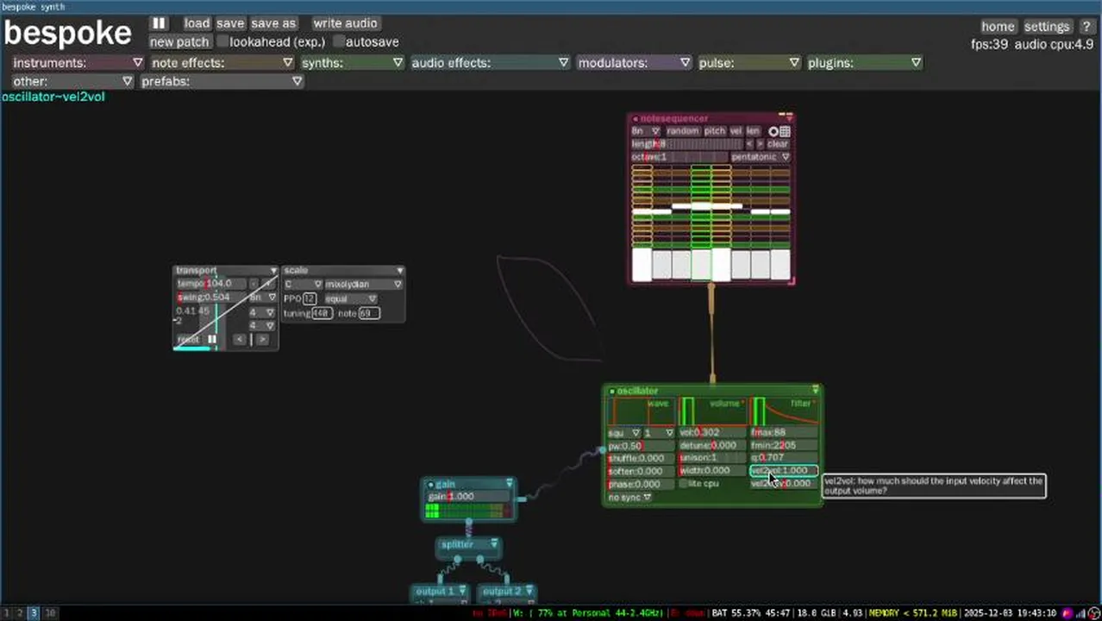Open the mixolydian scale dropdown
Image resolution: width=1102 pixels, height=621 pixels.
coord(364,285)
